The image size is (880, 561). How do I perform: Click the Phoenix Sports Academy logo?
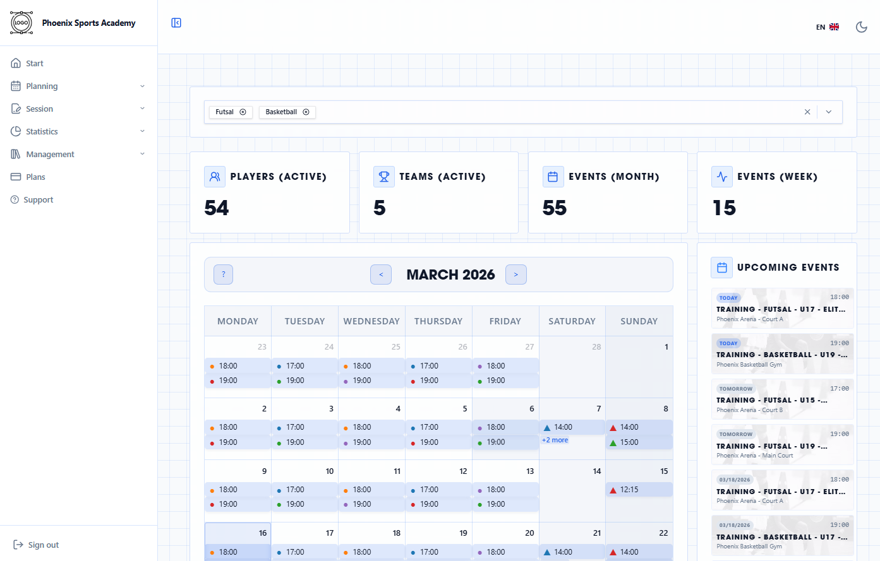coord(21,23)
